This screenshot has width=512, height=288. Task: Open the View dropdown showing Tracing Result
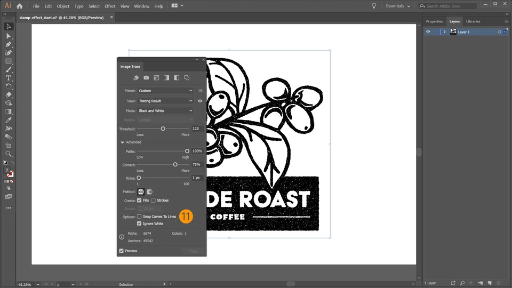(x=165, y=101)
